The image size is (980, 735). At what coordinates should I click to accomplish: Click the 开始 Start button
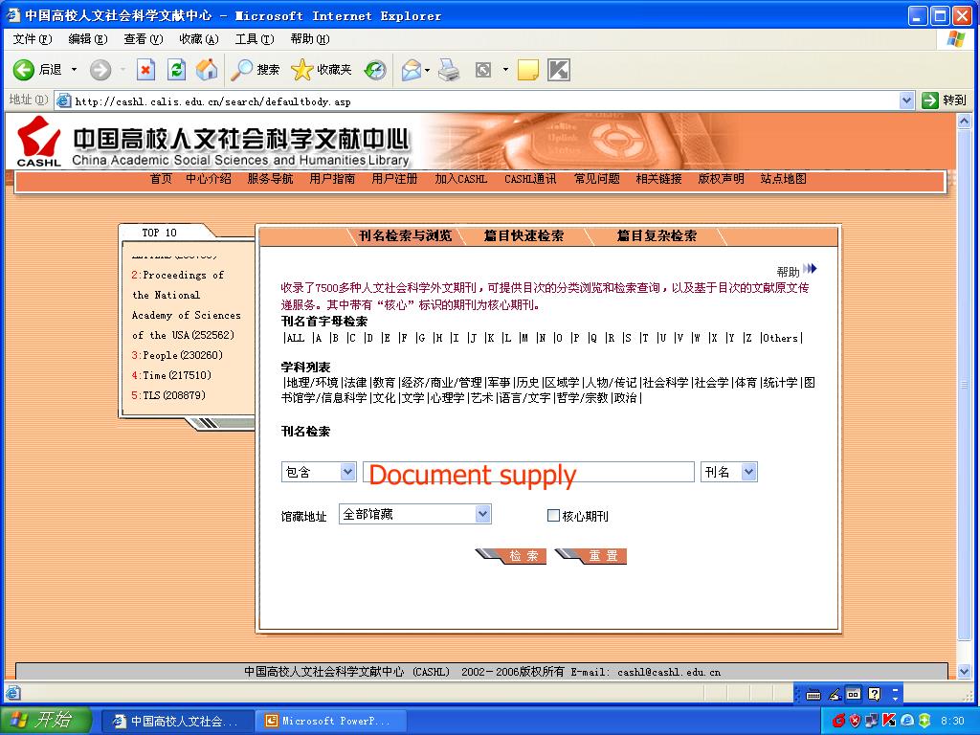(x=46, y=721)
